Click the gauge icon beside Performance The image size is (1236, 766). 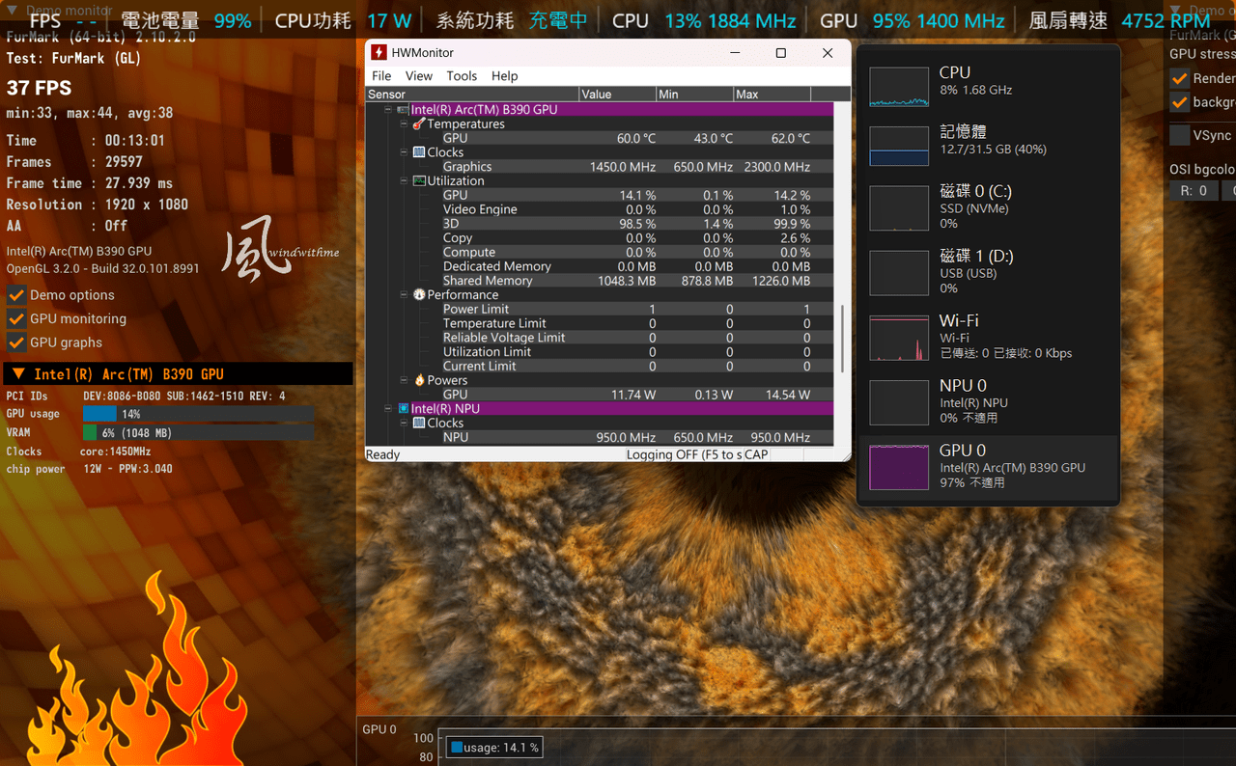pyautogui.click(x=419, y=294)
